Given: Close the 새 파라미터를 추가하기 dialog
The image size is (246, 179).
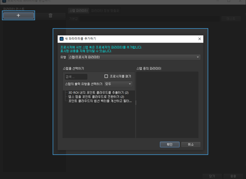Looking at the screenshot, I should pos(200,39).
